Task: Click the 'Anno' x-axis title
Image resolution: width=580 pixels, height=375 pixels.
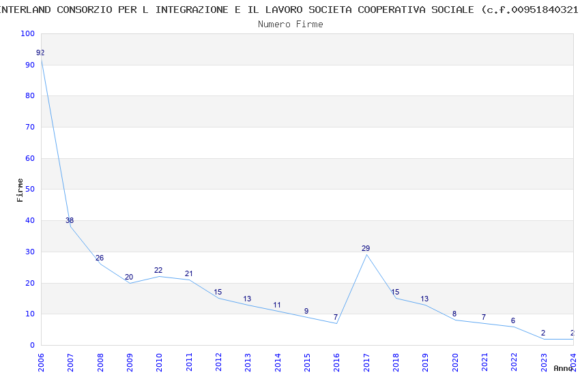Action: [563, 368]
